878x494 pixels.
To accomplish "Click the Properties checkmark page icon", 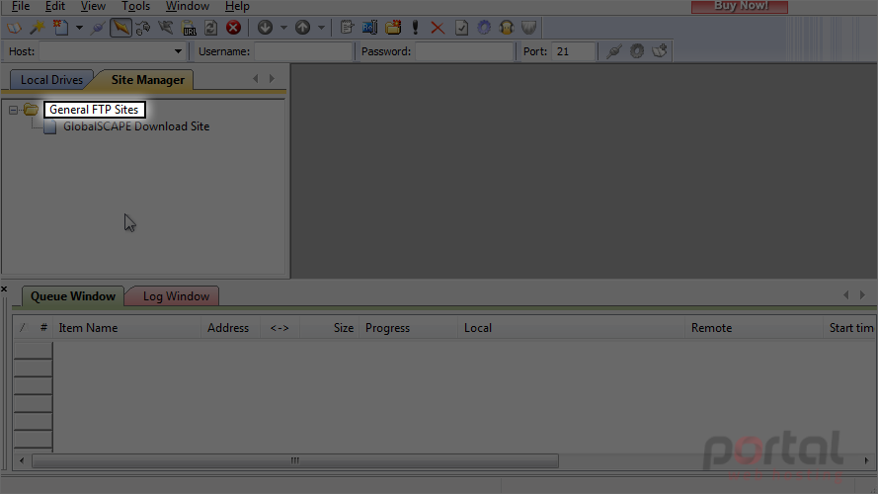I will click(461, 28).
